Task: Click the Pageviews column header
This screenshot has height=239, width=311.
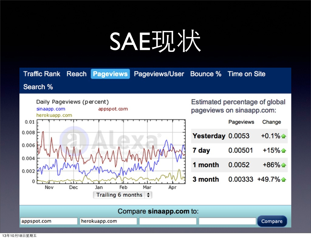Action: [241, 122]
